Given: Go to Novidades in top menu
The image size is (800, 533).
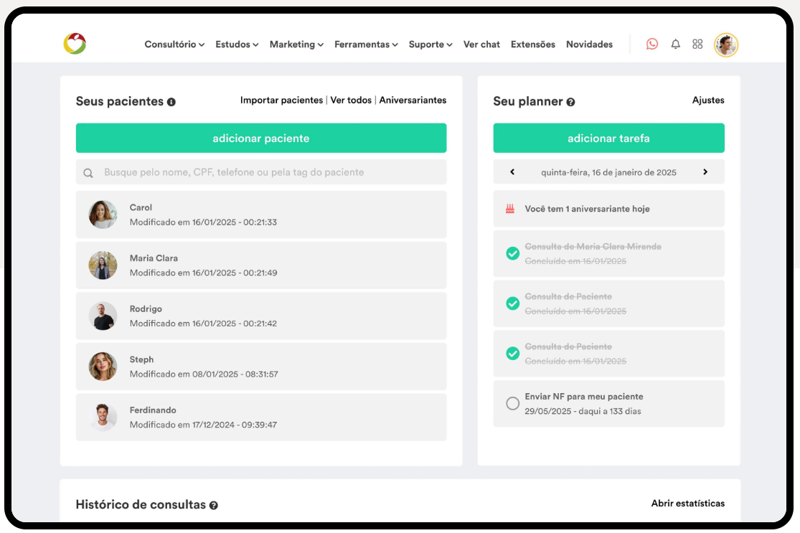Looking at the screenshot, I should point(589,44).
